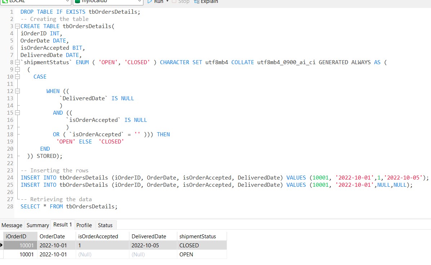Screen dimensions: 431x265
Task: Collapse the WHEN block on line 12
Action: coord(17,91)
